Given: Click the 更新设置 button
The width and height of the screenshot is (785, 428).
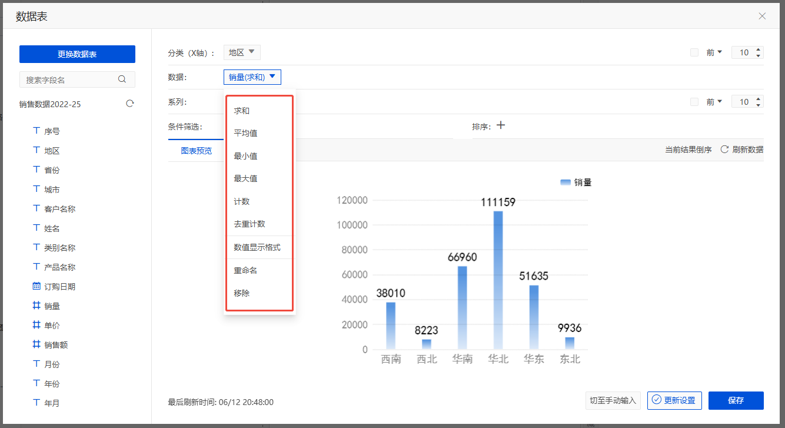Looking at the screenshot, I should pyautogui.click(x=674, y=400).
